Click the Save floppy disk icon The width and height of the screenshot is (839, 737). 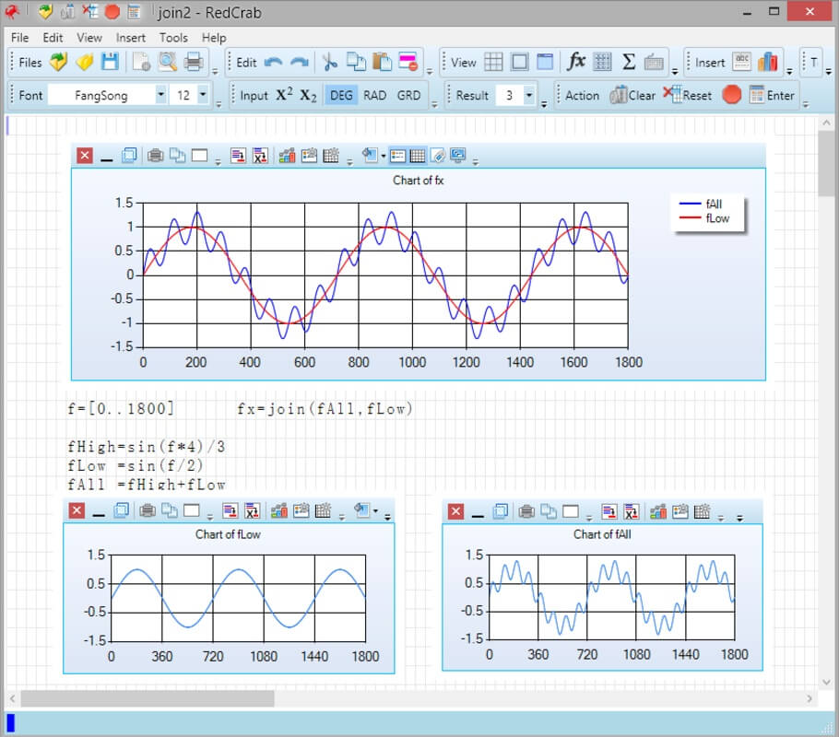[111, 62]
